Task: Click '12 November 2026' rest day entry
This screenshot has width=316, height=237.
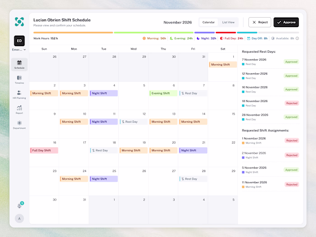Action: coord(270,76)
